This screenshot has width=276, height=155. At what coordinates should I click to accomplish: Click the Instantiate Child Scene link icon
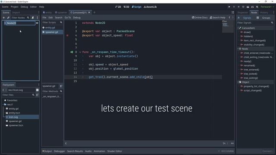tap(8, 18)
